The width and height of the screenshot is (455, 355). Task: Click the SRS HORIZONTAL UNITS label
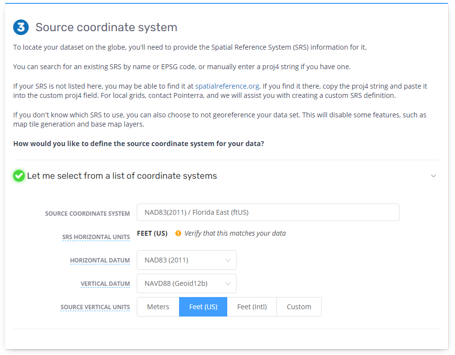pos(96,237)
